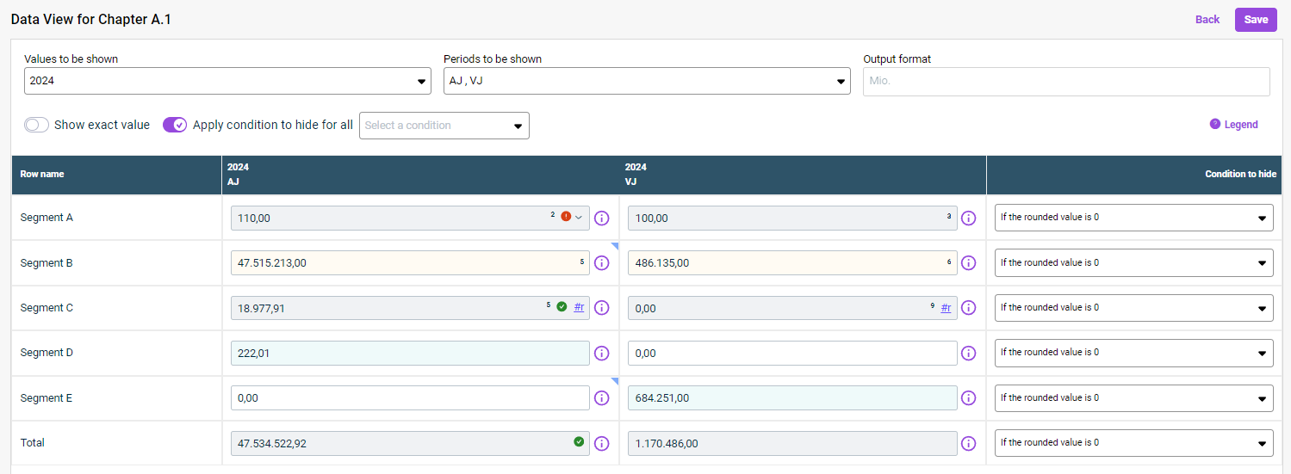Open the Values to be shown dropdown

pos(227,81)
